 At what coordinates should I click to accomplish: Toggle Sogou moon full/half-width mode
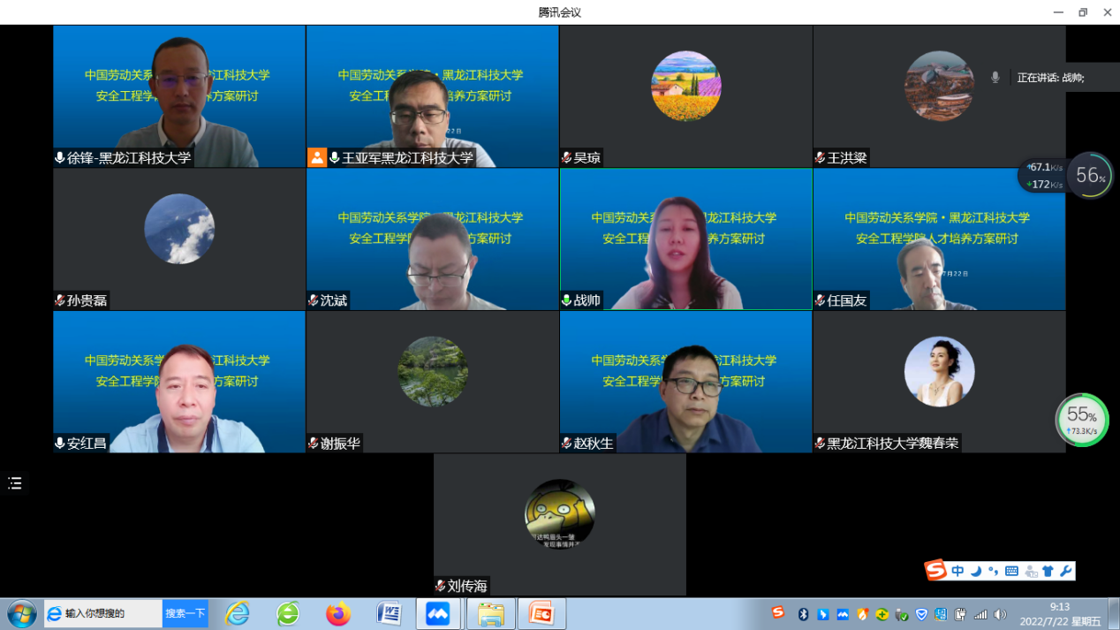[976, 571]
